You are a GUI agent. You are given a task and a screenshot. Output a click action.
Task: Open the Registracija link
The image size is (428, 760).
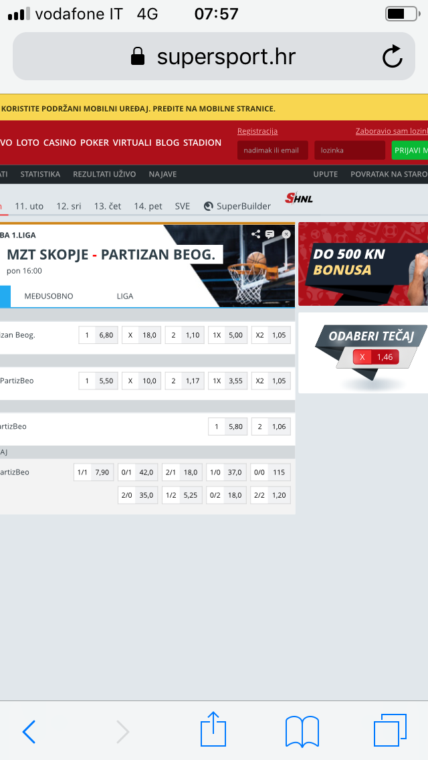click(257, 131)
